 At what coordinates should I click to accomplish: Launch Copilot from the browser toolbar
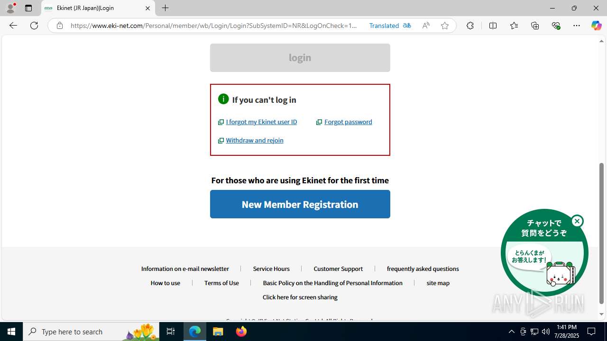pyautogui.click(x=596, y=26)
